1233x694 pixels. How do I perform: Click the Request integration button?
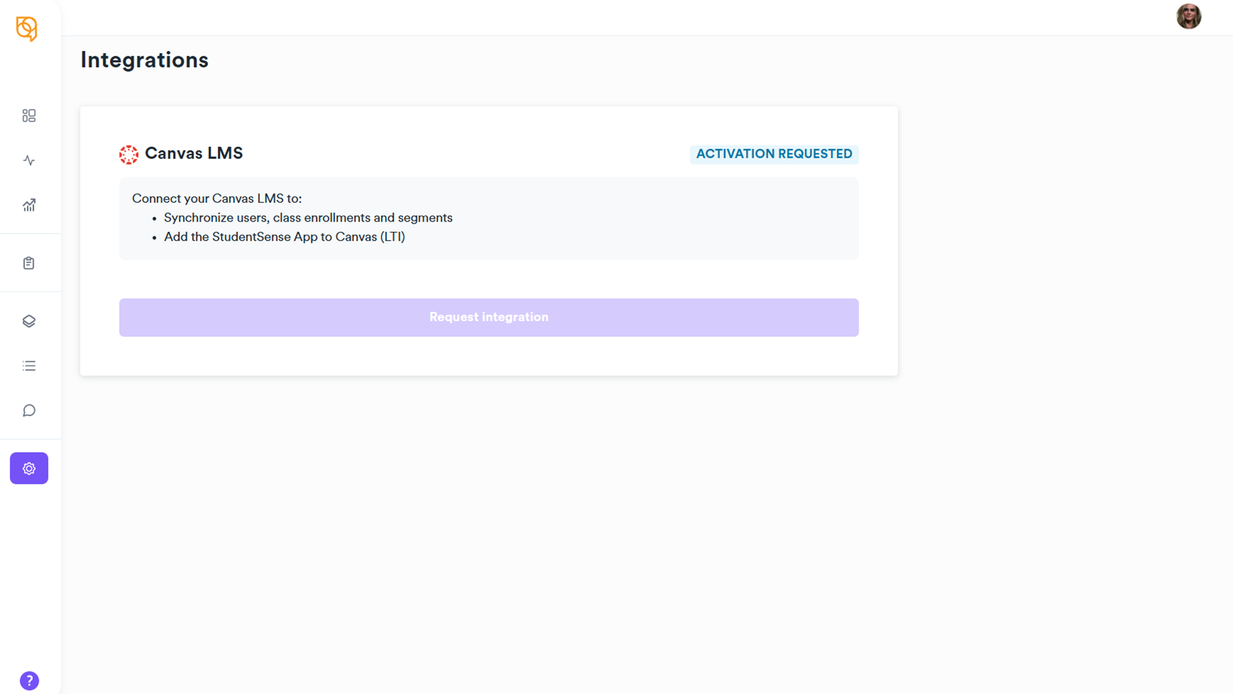click(x=488, y=317)
